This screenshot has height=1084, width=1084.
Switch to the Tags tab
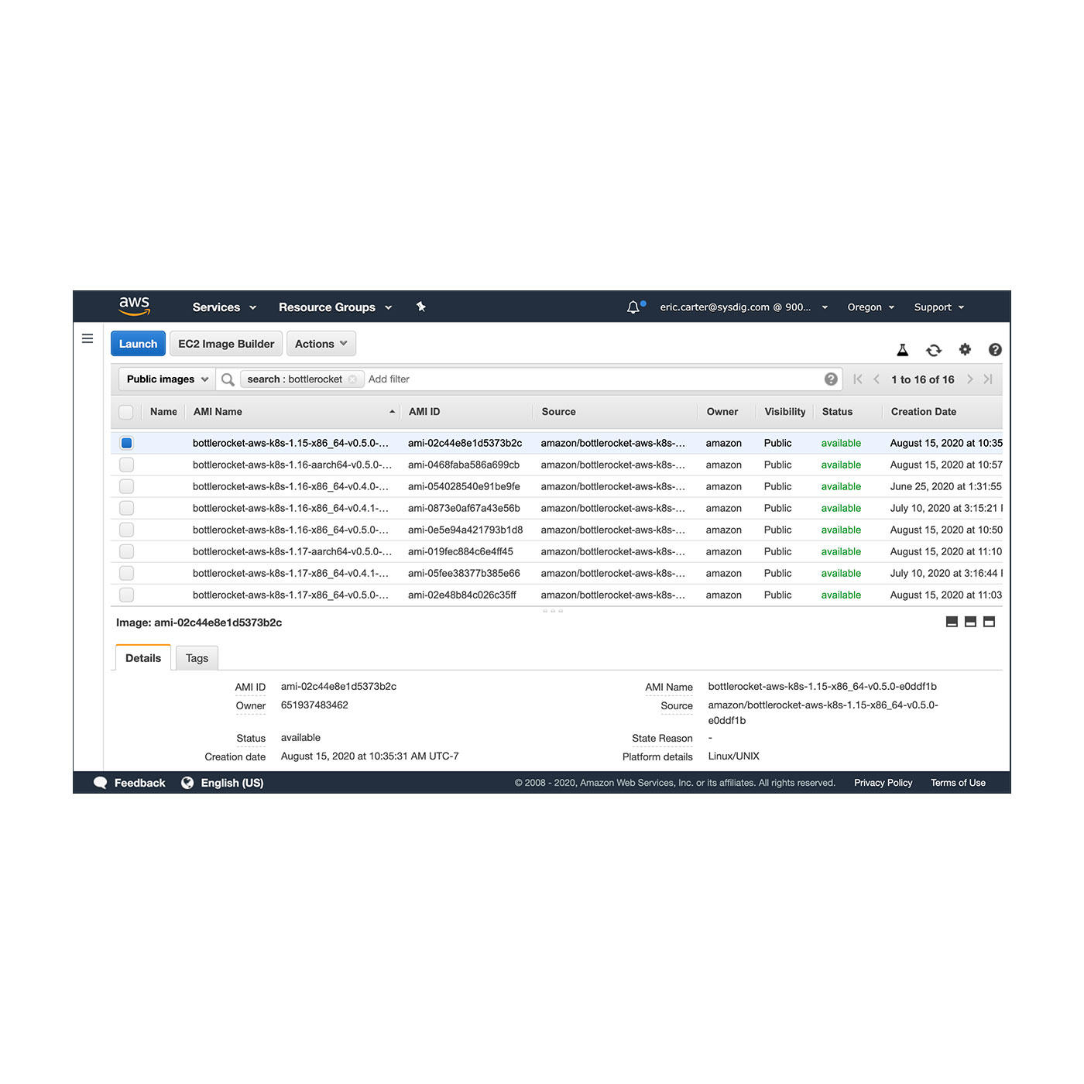(197, 658)
